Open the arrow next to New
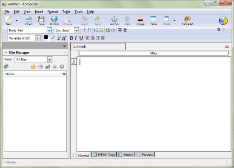 [x=17, y=20]
